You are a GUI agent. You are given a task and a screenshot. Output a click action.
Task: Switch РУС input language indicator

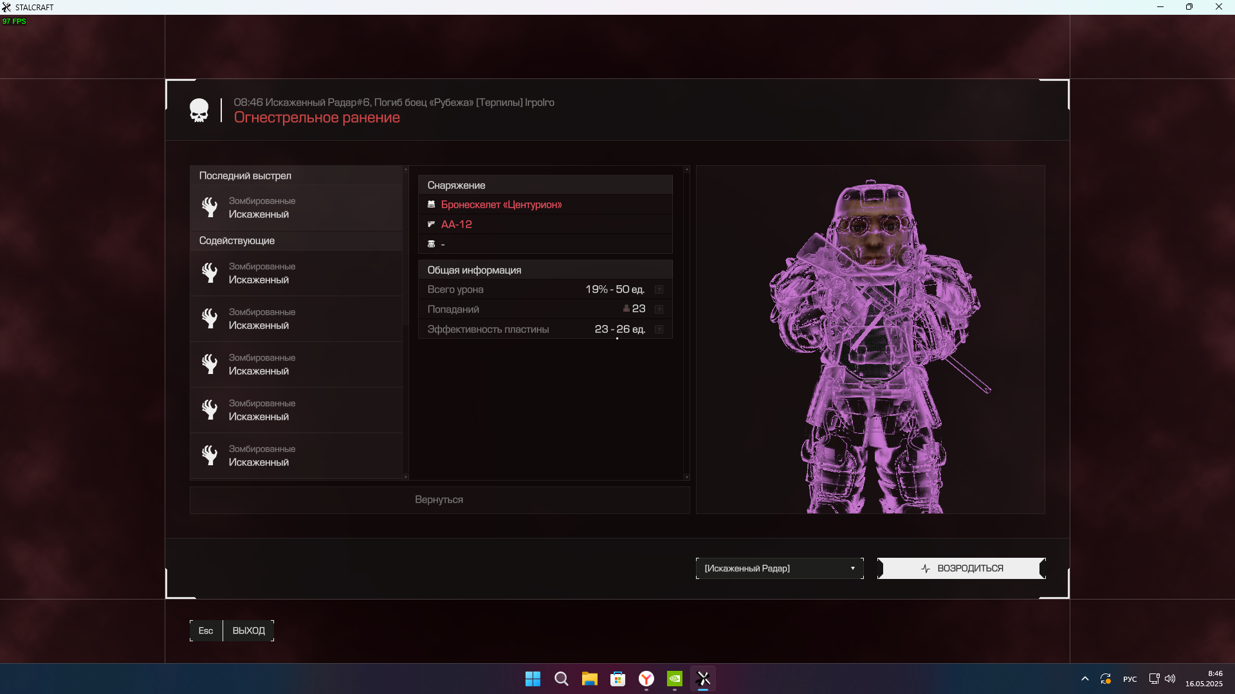[1130, 679]
